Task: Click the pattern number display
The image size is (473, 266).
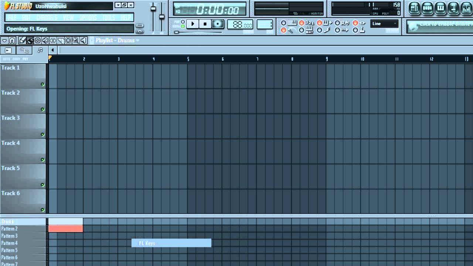Action: [265, 24]
